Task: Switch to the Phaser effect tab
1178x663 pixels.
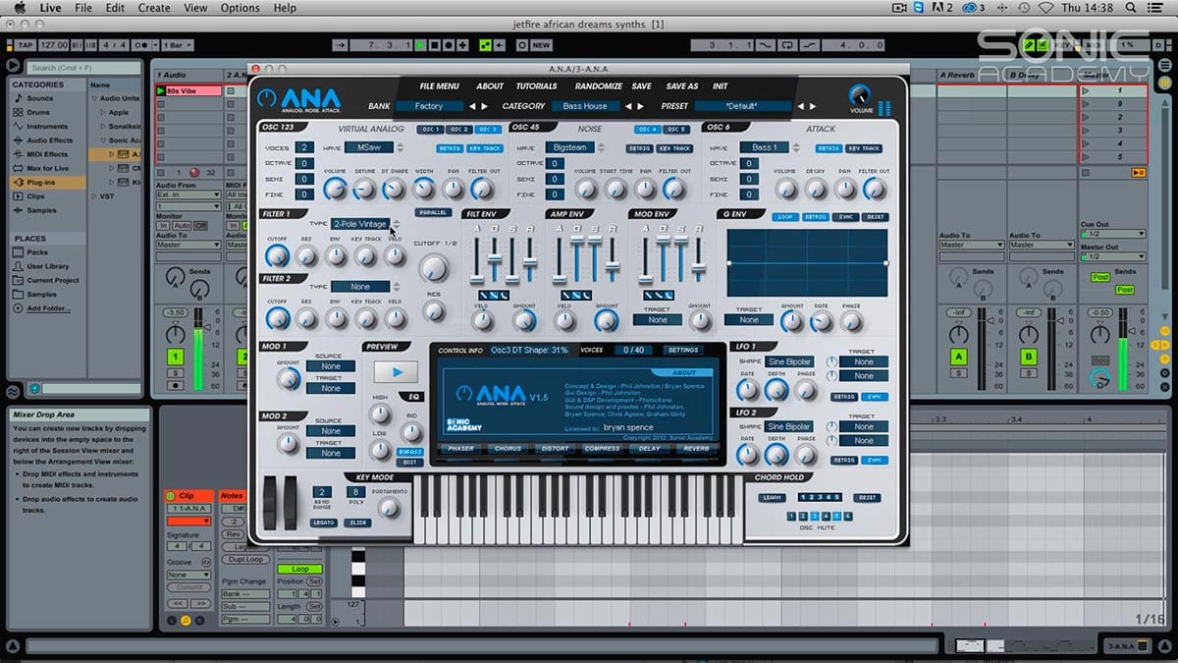Action: [462, 449]
